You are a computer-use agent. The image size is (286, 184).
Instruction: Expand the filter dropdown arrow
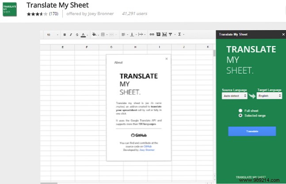pos(175,34)
